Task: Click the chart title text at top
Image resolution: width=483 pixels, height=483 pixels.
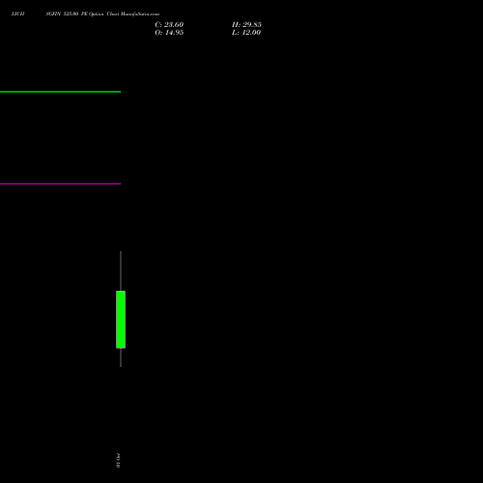Action: [x=85, y=14]
